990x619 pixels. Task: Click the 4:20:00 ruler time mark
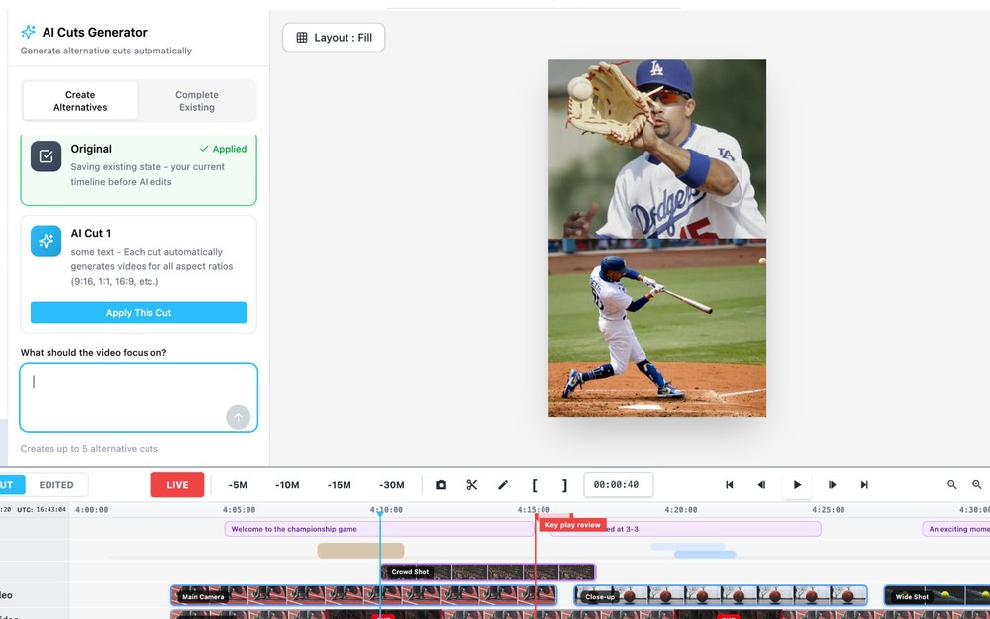(x=681, y=510)
